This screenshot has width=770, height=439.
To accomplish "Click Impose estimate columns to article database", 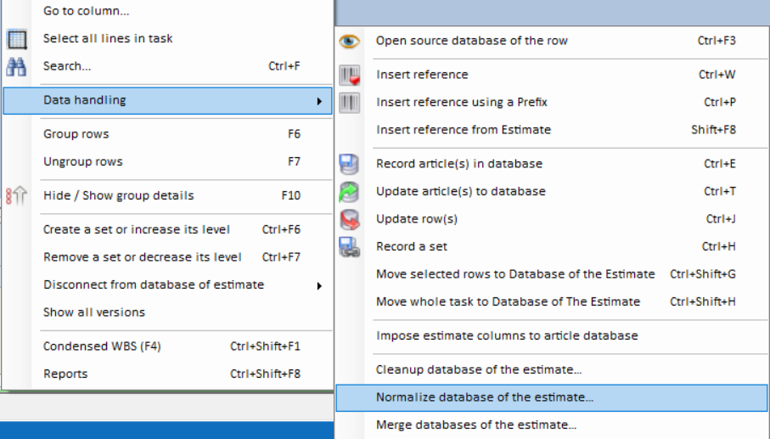I will click(x=507, y=335).
